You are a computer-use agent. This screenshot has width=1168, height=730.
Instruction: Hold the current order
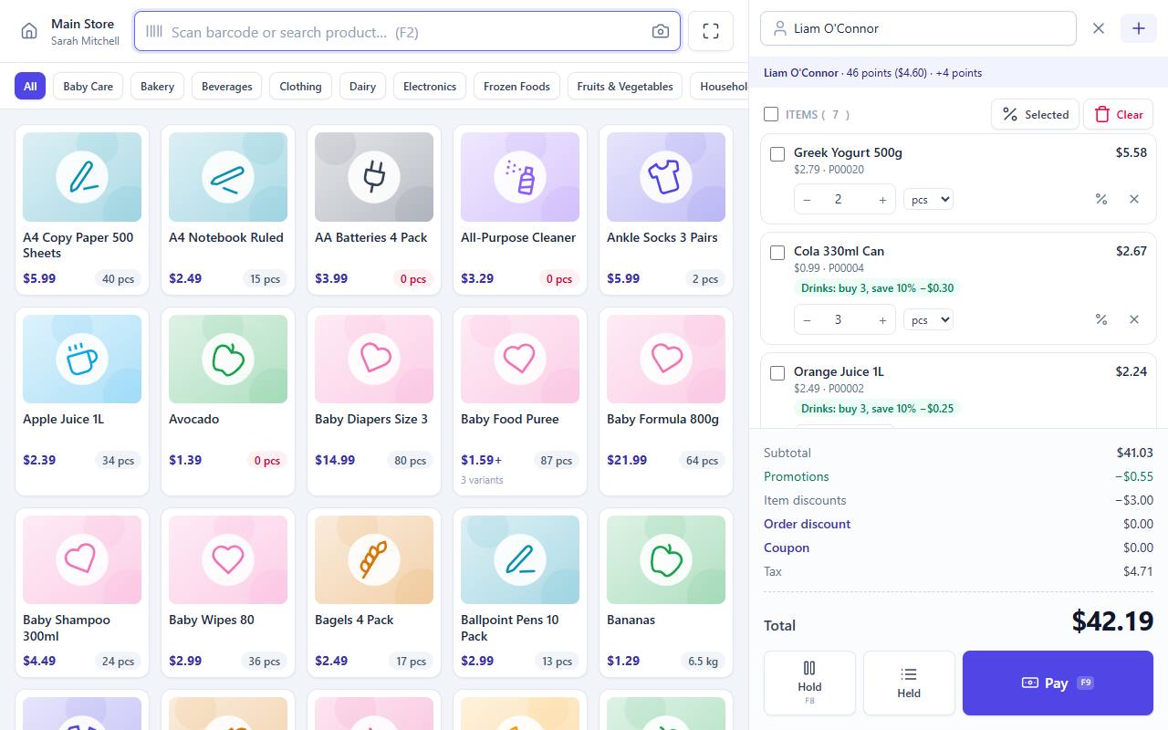tap(809, 683)
